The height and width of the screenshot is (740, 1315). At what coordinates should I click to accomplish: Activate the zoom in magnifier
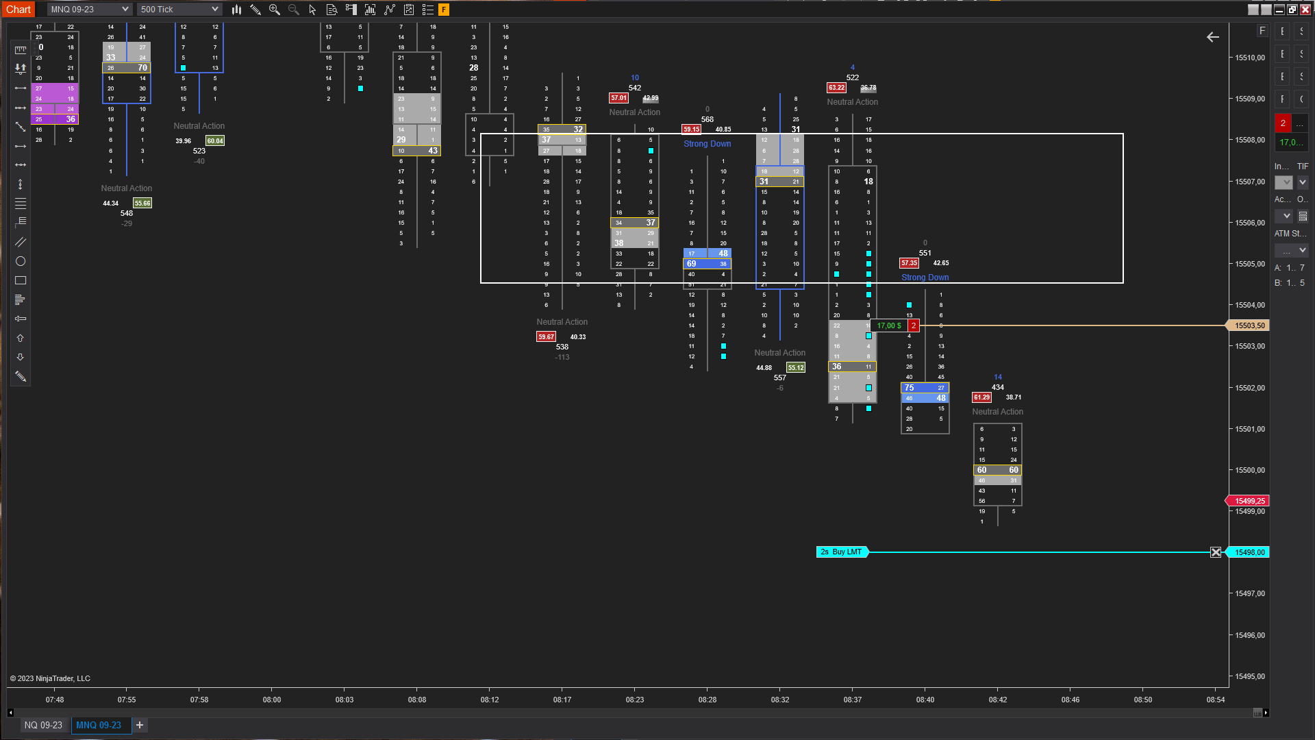pyautogui.click(x=275, y=10)
